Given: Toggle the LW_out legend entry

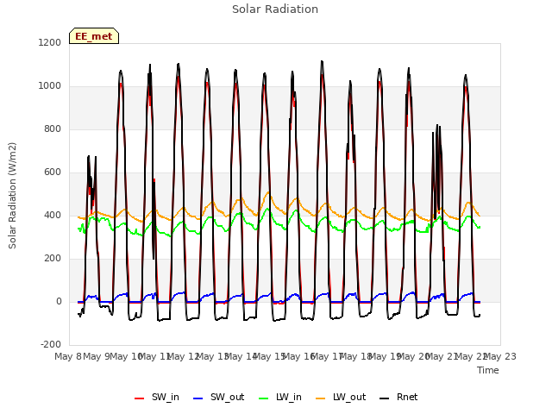Looking at the screenshot, I should (x=341, y=397).
